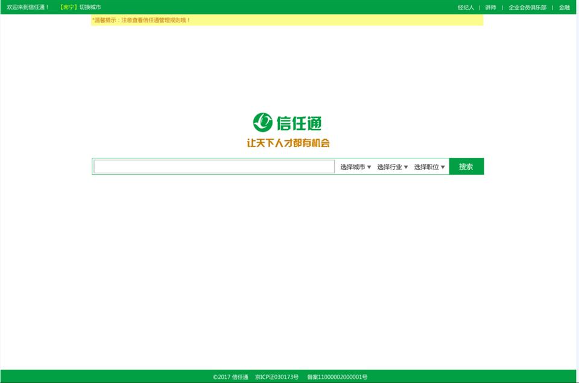Open the 经纪人 top menu item

(x=466, y=7)
